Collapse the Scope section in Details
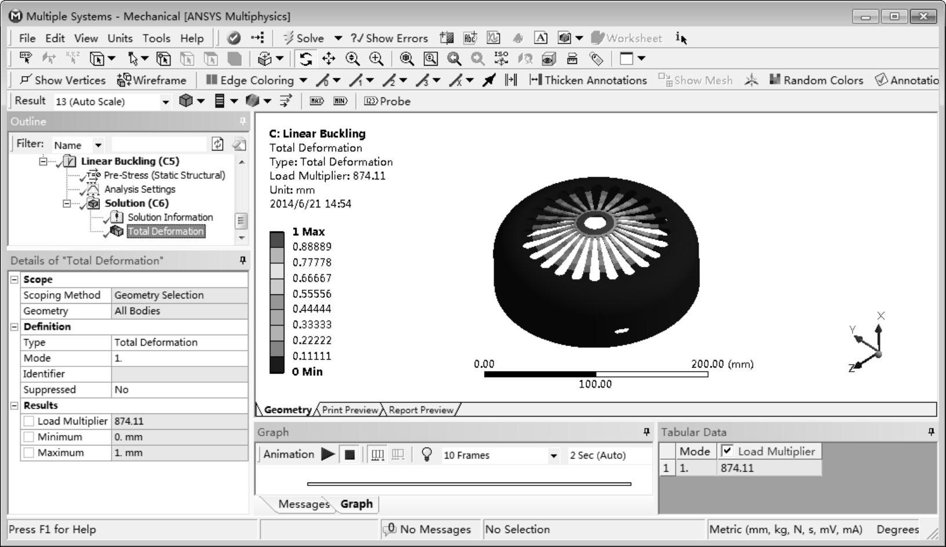 tap(14, 279)
